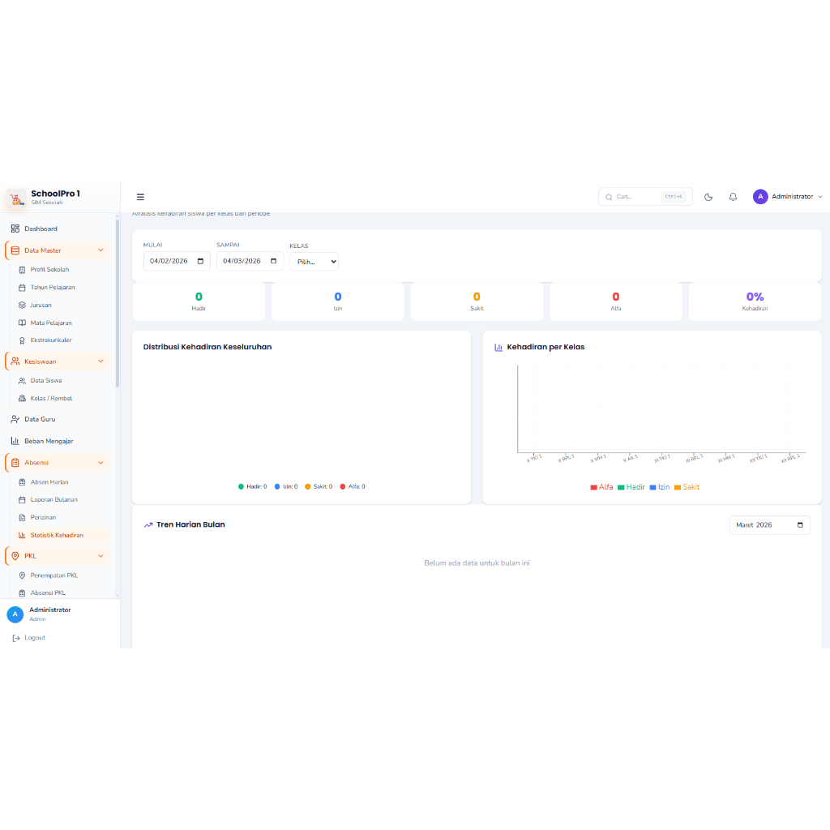The image size is (830, 830).
Task: Open calendar picker for SAMPAI date
Action: (x=274, y=261)
